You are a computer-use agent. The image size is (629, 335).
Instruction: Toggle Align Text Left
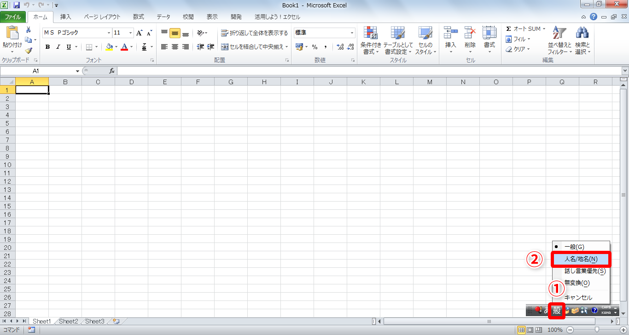click(x=164, y=46)
